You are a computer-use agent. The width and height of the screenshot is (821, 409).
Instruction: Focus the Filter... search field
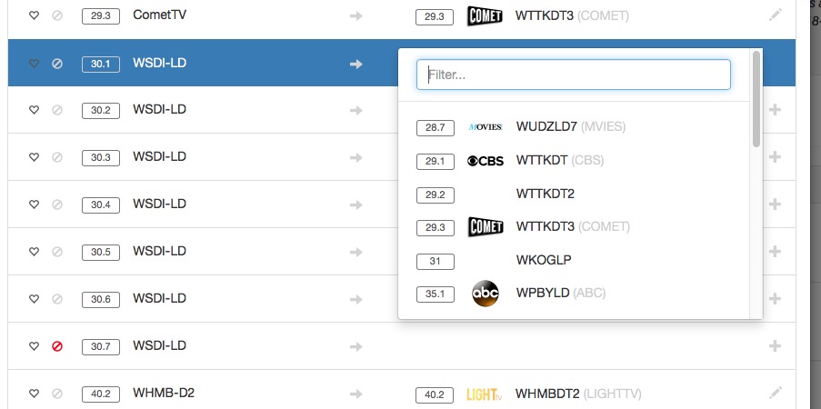click(x=573, y=75)
